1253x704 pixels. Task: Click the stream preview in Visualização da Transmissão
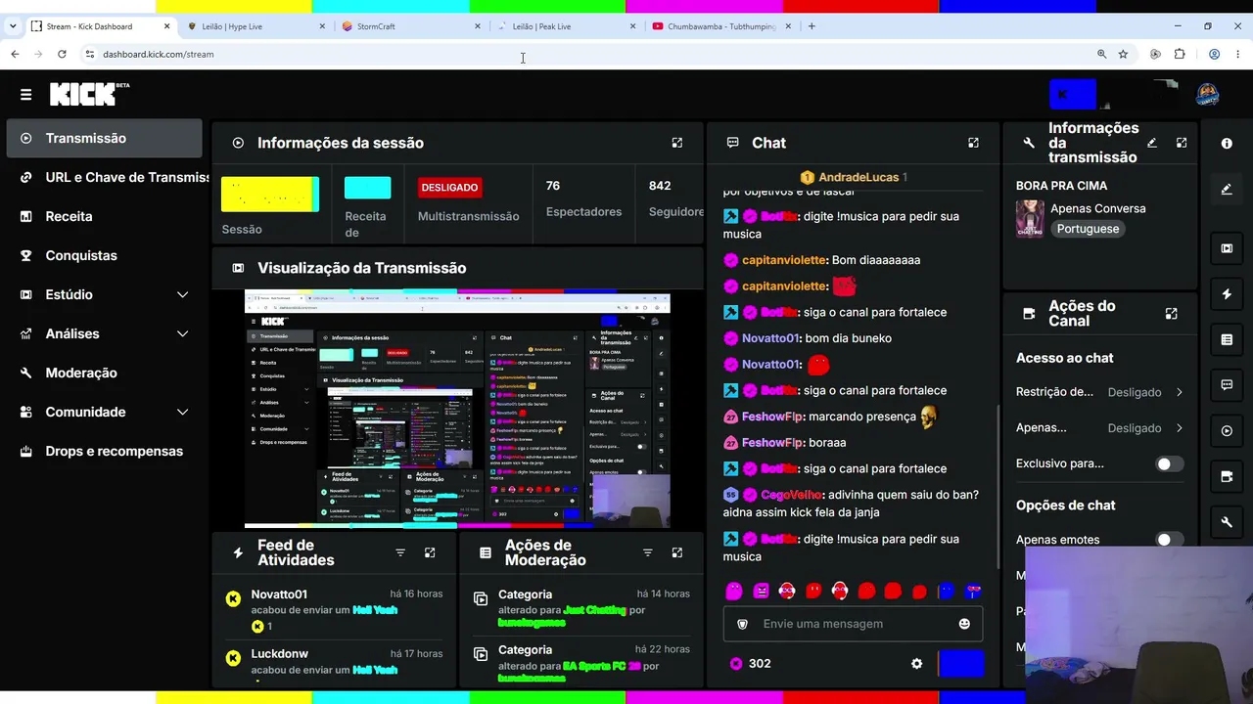(457, 409)
